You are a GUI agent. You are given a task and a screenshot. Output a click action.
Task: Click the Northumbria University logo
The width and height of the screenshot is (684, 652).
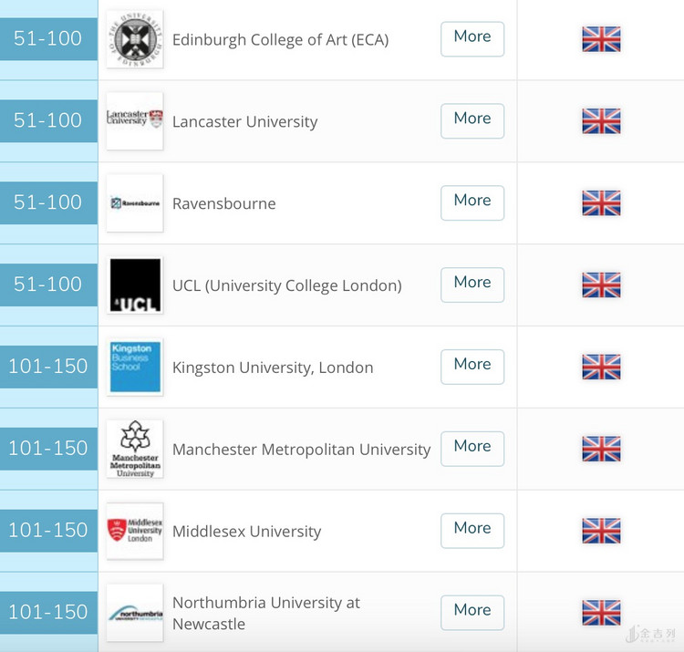click(135, 613)
